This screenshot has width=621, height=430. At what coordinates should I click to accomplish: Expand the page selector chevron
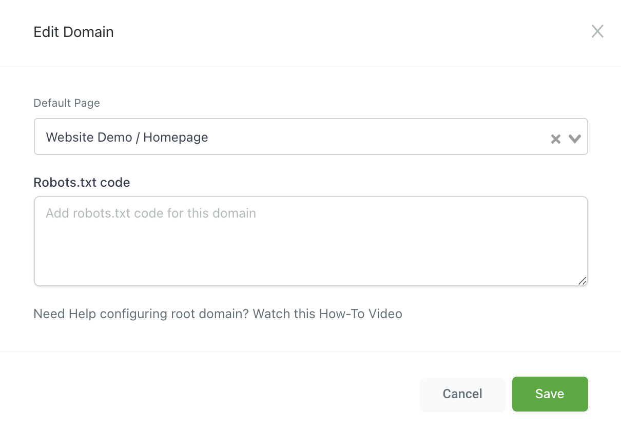point(574,137)
